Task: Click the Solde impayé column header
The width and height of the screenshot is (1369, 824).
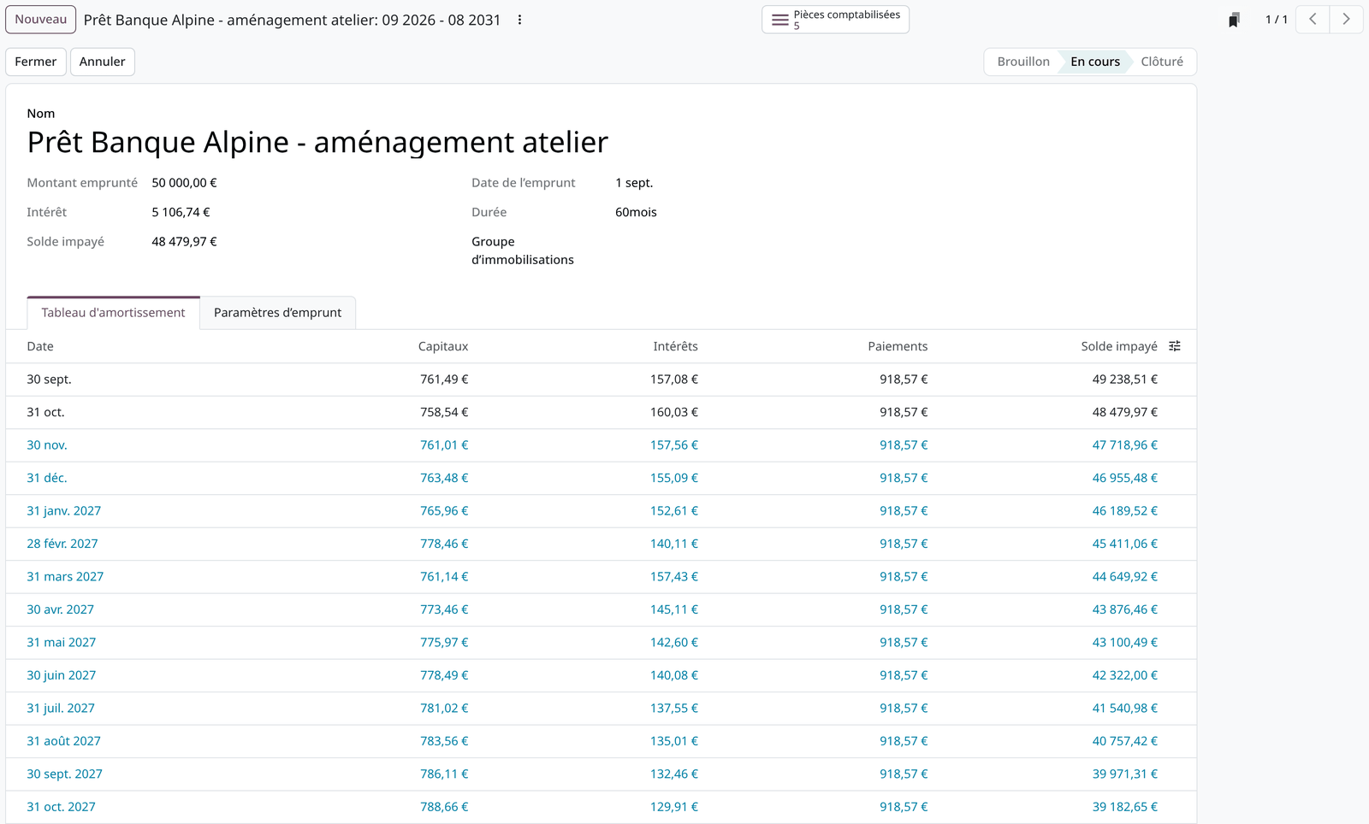Action: click(1119, 346)
